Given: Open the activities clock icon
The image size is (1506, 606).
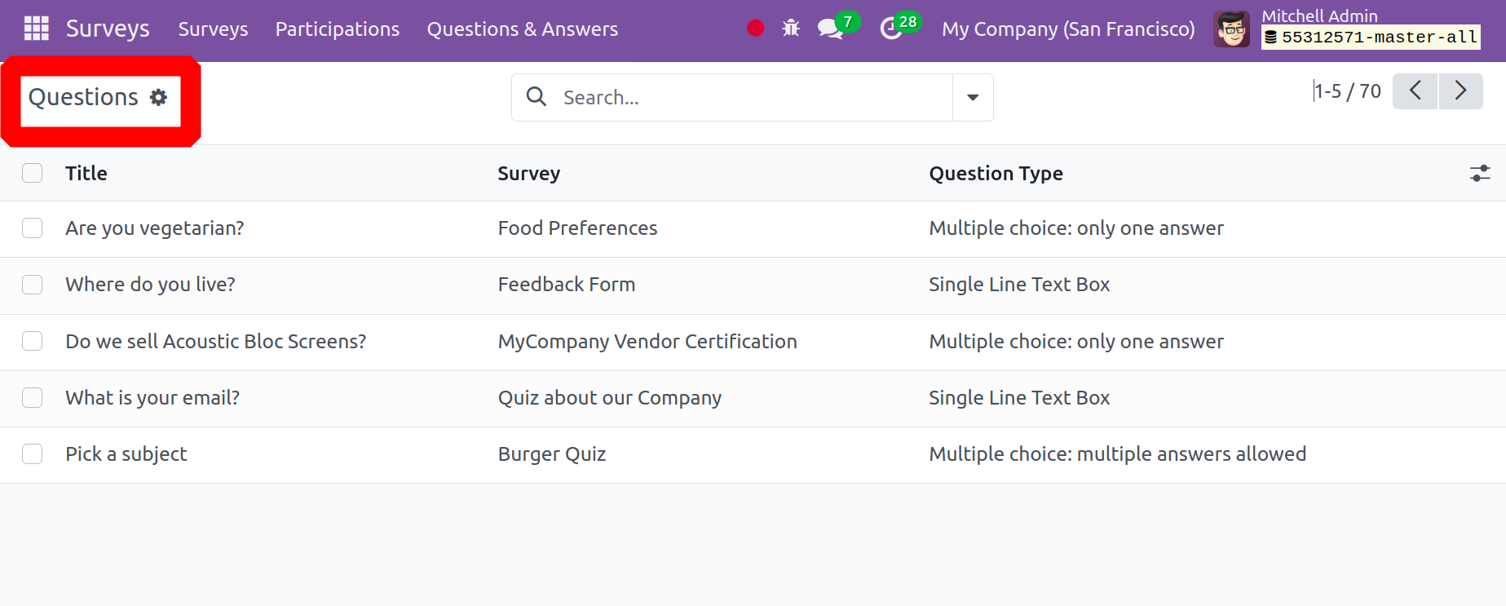Looking at the screenshot, I should 891,29.
